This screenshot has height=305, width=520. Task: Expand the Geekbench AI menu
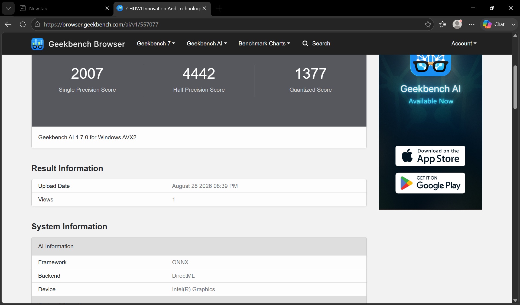point(207,44)
